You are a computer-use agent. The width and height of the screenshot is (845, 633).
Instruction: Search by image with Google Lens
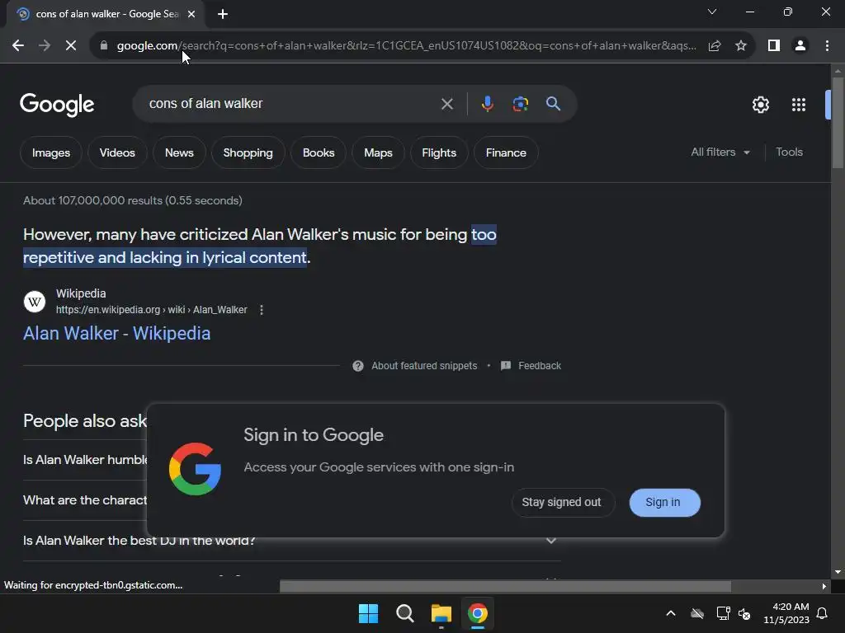pyautogui.click(x=520, y=104)
